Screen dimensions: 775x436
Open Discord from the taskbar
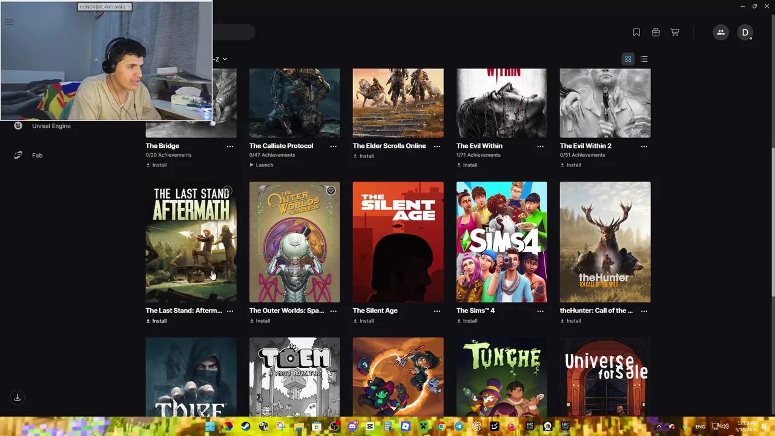(352, 426)
